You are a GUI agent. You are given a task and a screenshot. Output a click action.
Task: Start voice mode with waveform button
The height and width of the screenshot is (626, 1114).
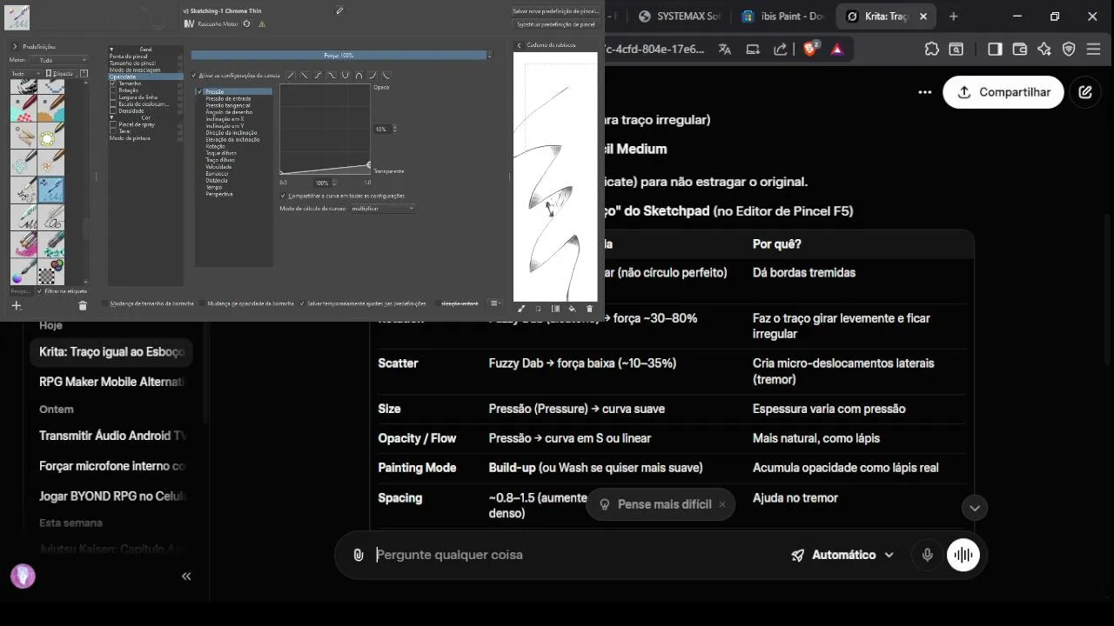point(963,555)
